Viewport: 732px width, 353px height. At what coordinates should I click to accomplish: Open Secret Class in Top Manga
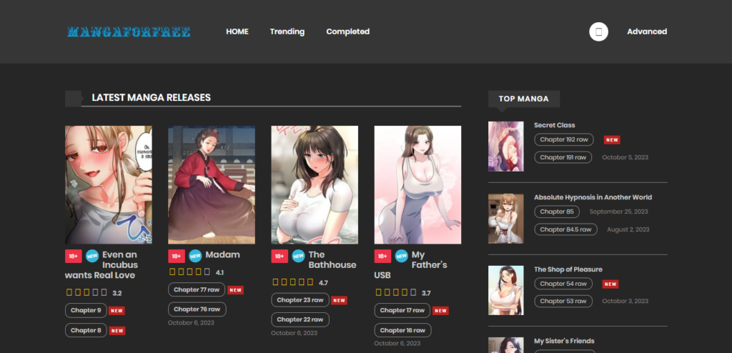click(x=555, y=125)
